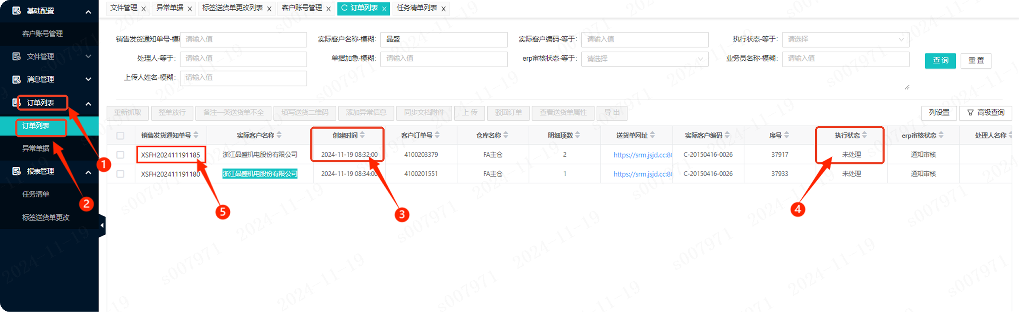The width and height of the screenshot is (1019, 312).
Task: Toggle the select-all checkbox in table header
Action: pos(121,135)
